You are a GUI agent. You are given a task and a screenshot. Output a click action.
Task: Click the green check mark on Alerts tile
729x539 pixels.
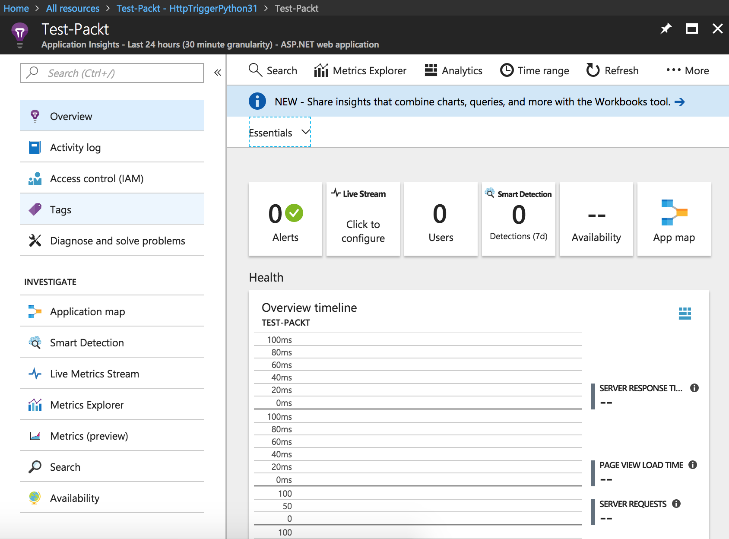tap(295, 213)
